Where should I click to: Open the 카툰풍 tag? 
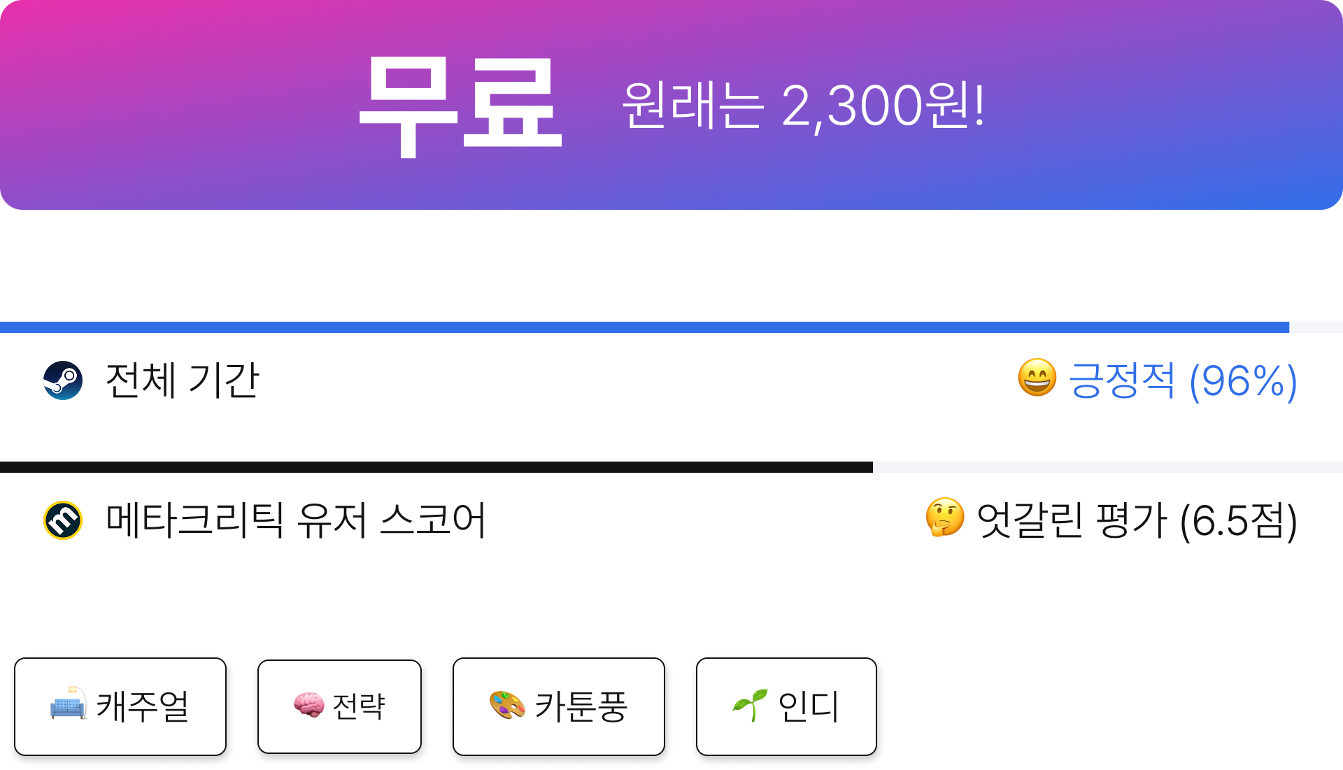coord(559,706)
